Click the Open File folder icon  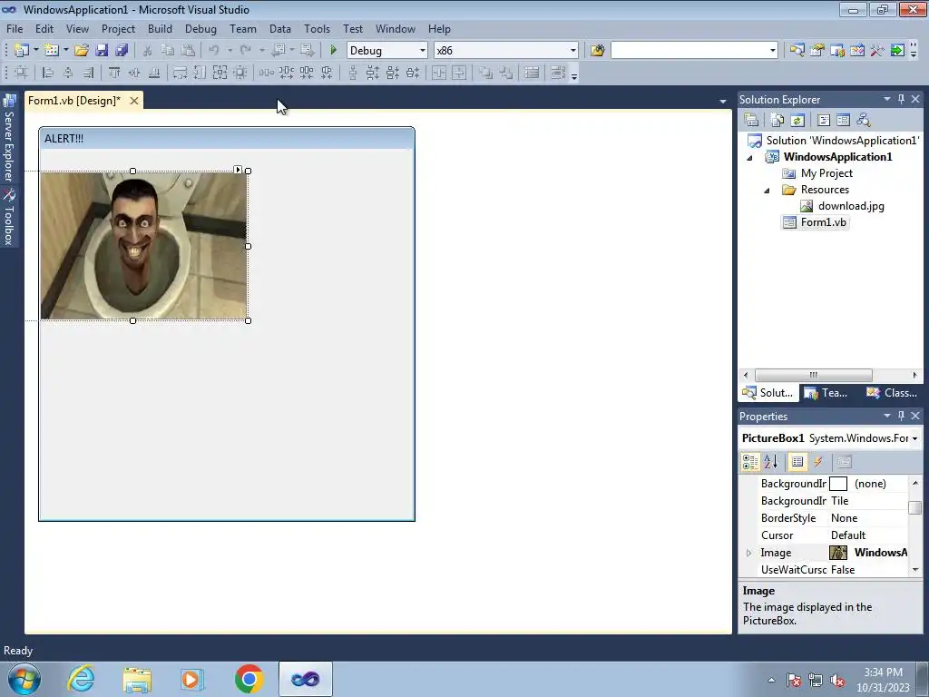(x=81, y=51)
